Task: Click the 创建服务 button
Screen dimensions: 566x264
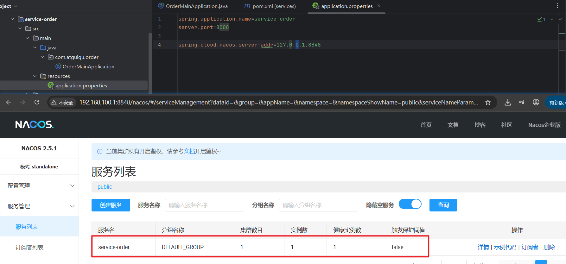Action: coord(111,205)
